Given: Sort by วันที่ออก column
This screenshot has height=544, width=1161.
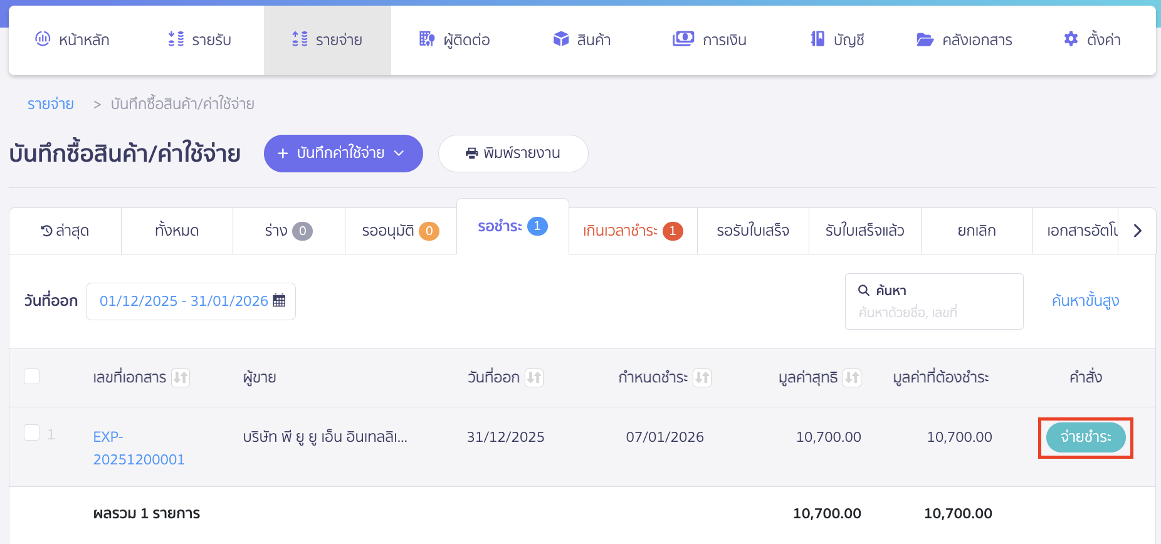Looking at the screenshot, I should (x=534, y=377).
